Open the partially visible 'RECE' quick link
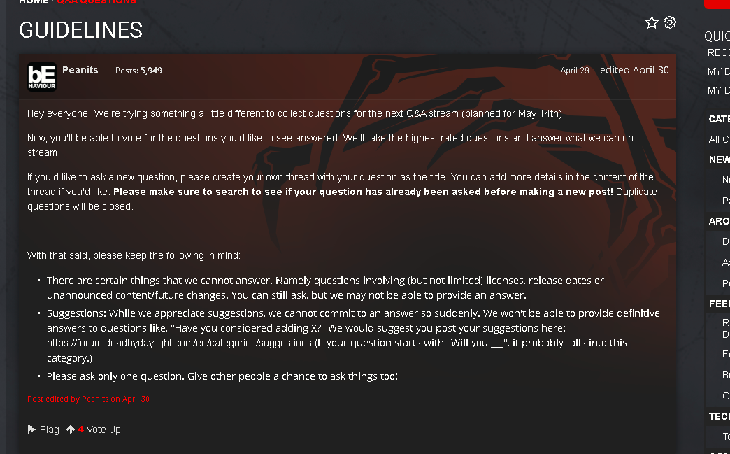Image resolution: width=730 pixels, height=454 pixels. pyautogui.click(x=718, y=52)
